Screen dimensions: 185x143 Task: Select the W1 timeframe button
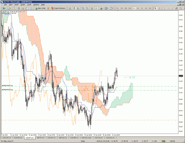tap(146, 8)
